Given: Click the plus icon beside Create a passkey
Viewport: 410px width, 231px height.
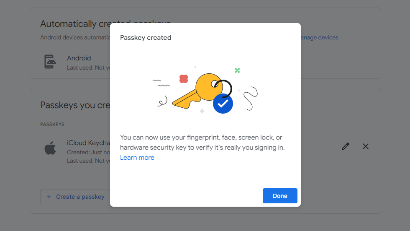Looking at the screenshot, I should pyautogui.click(x=49, y=197).
